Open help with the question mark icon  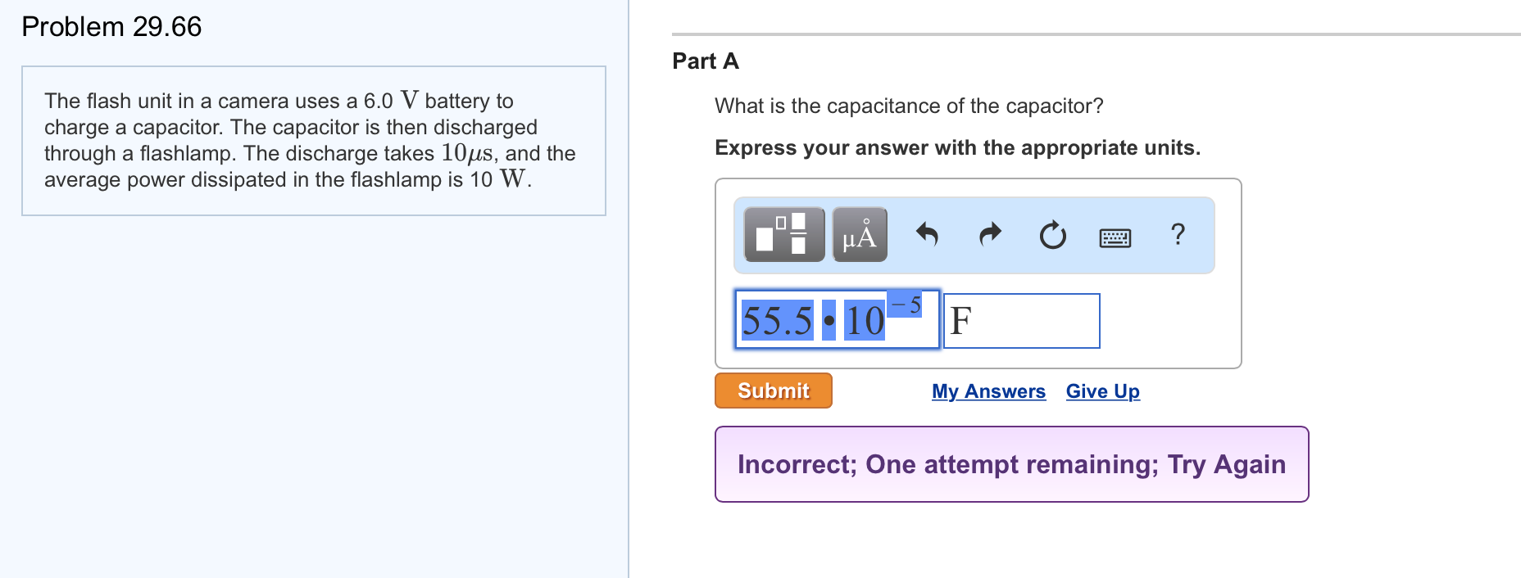(x=1178, y=234)
